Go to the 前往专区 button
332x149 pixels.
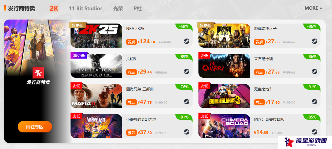point(35,127)
